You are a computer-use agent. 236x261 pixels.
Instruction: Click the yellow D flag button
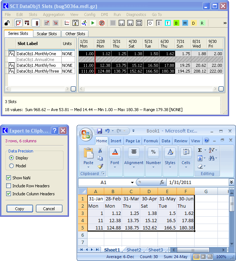(x=194, y=23)
